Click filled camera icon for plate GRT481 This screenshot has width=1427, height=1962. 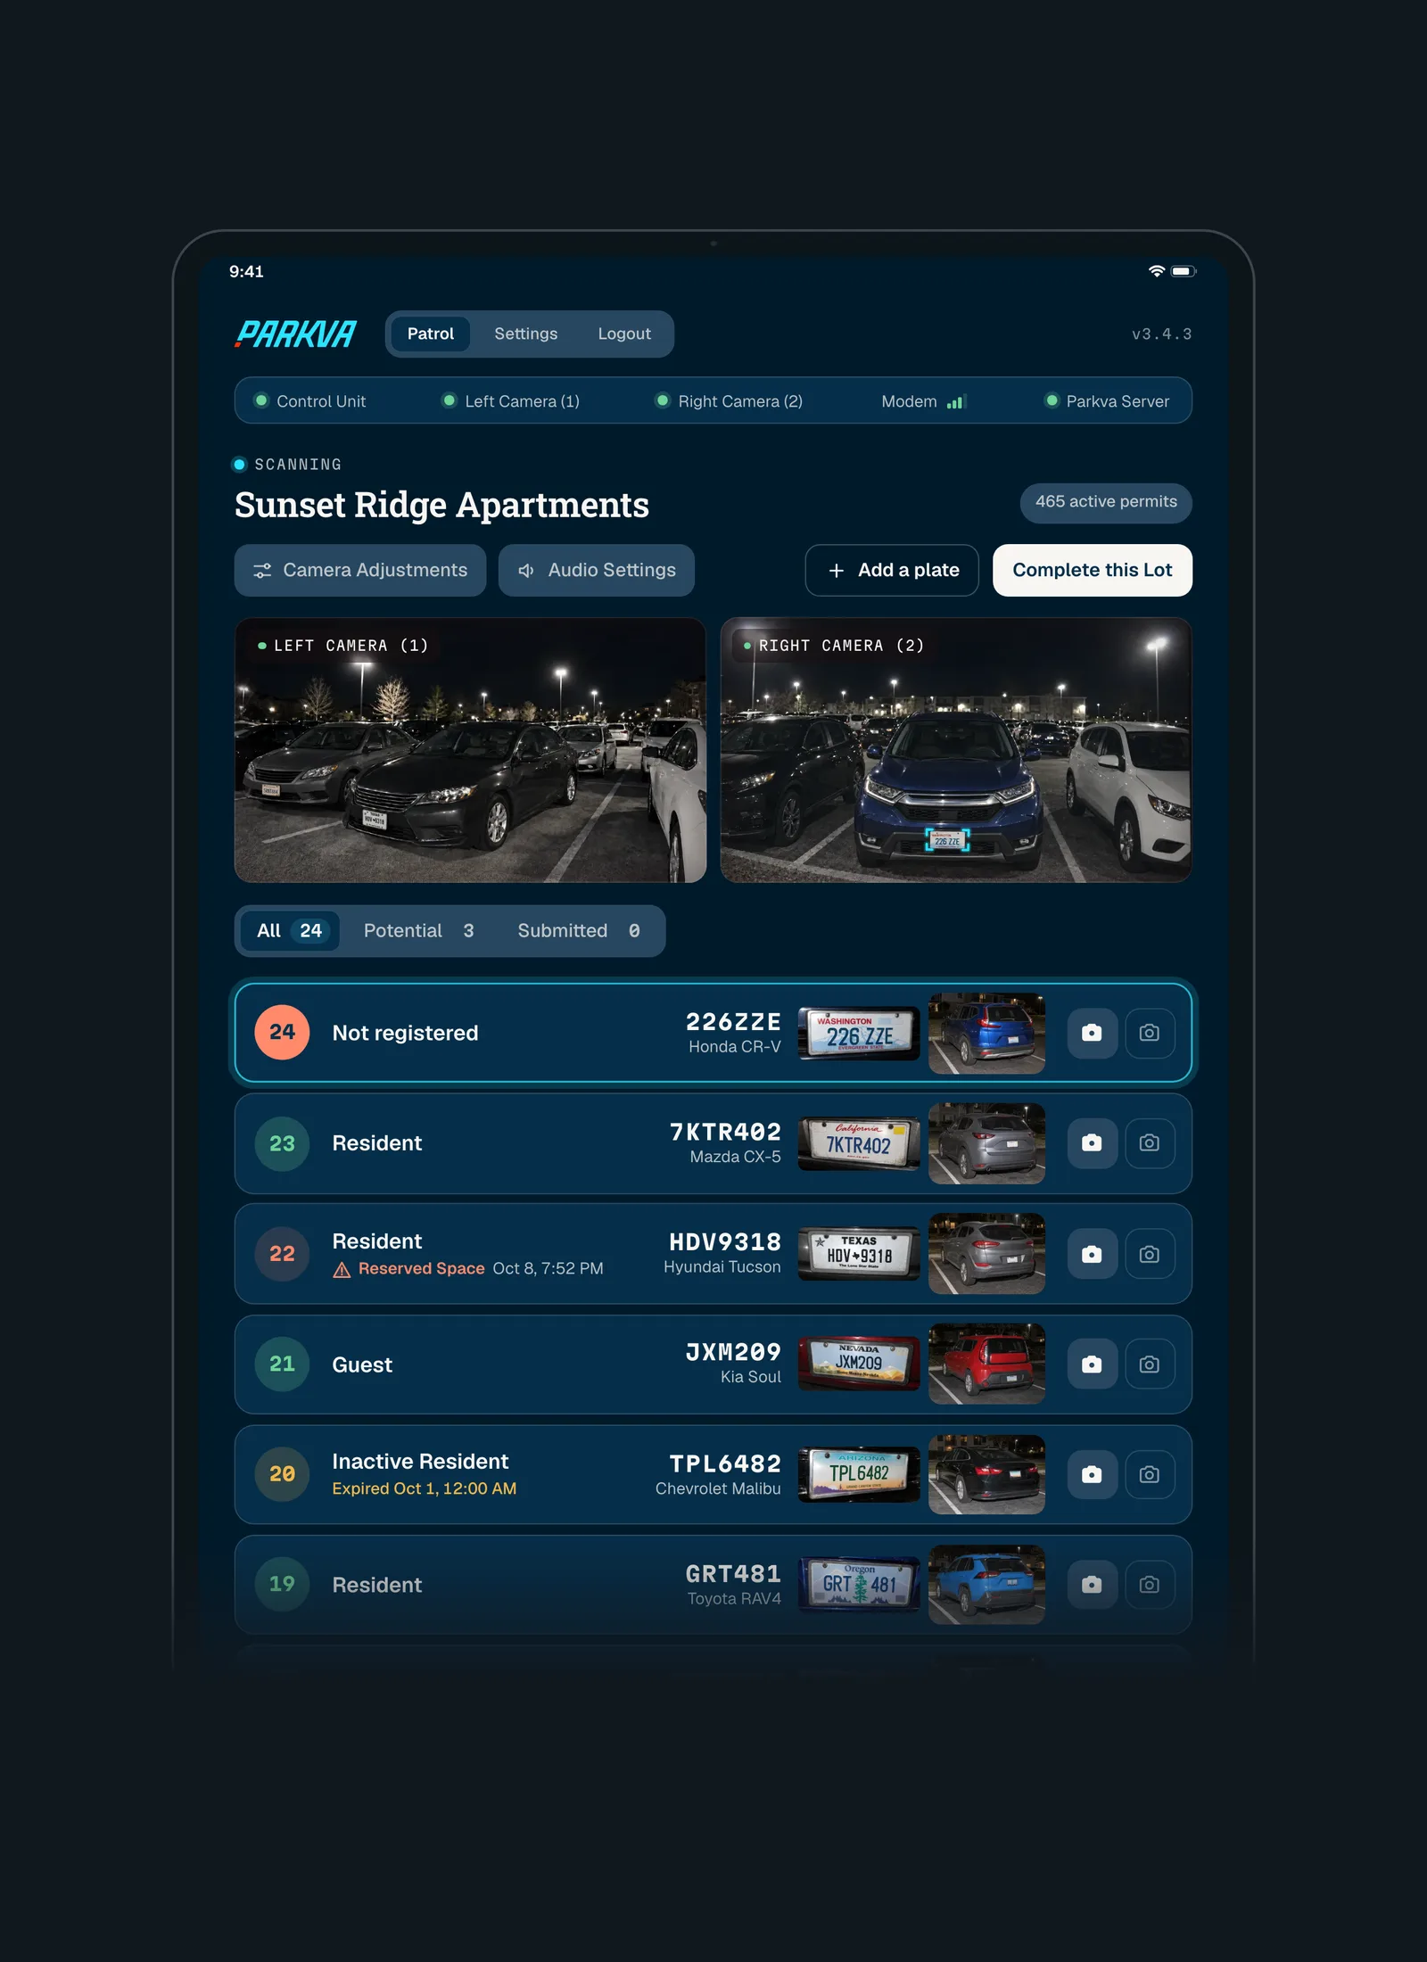click(x=1092, y=1585)
